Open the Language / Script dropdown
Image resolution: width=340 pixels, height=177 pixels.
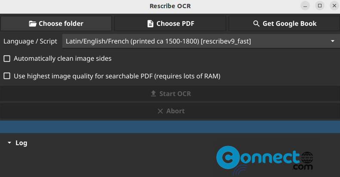pyautogui.click(x=201, y=41)
